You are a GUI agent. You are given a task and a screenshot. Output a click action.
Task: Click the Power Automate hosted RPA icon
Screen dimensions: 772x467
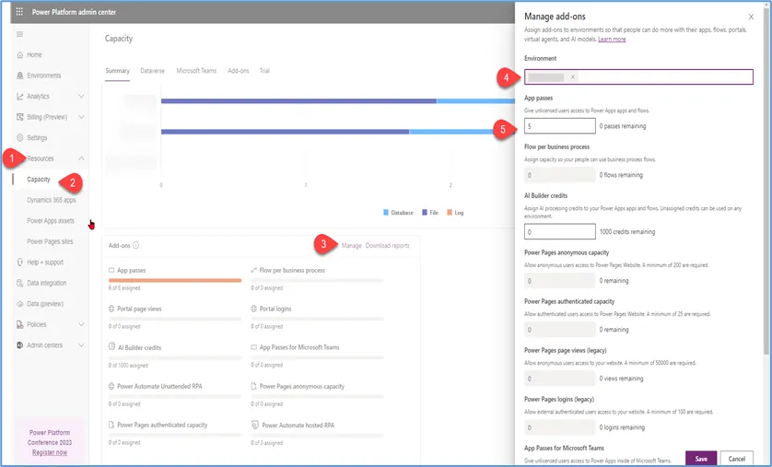coord(254,425)
